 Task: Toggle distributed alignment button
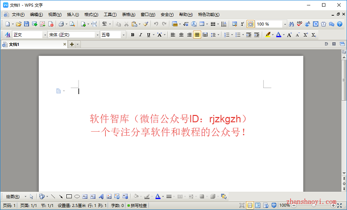(x=205, y=35)
